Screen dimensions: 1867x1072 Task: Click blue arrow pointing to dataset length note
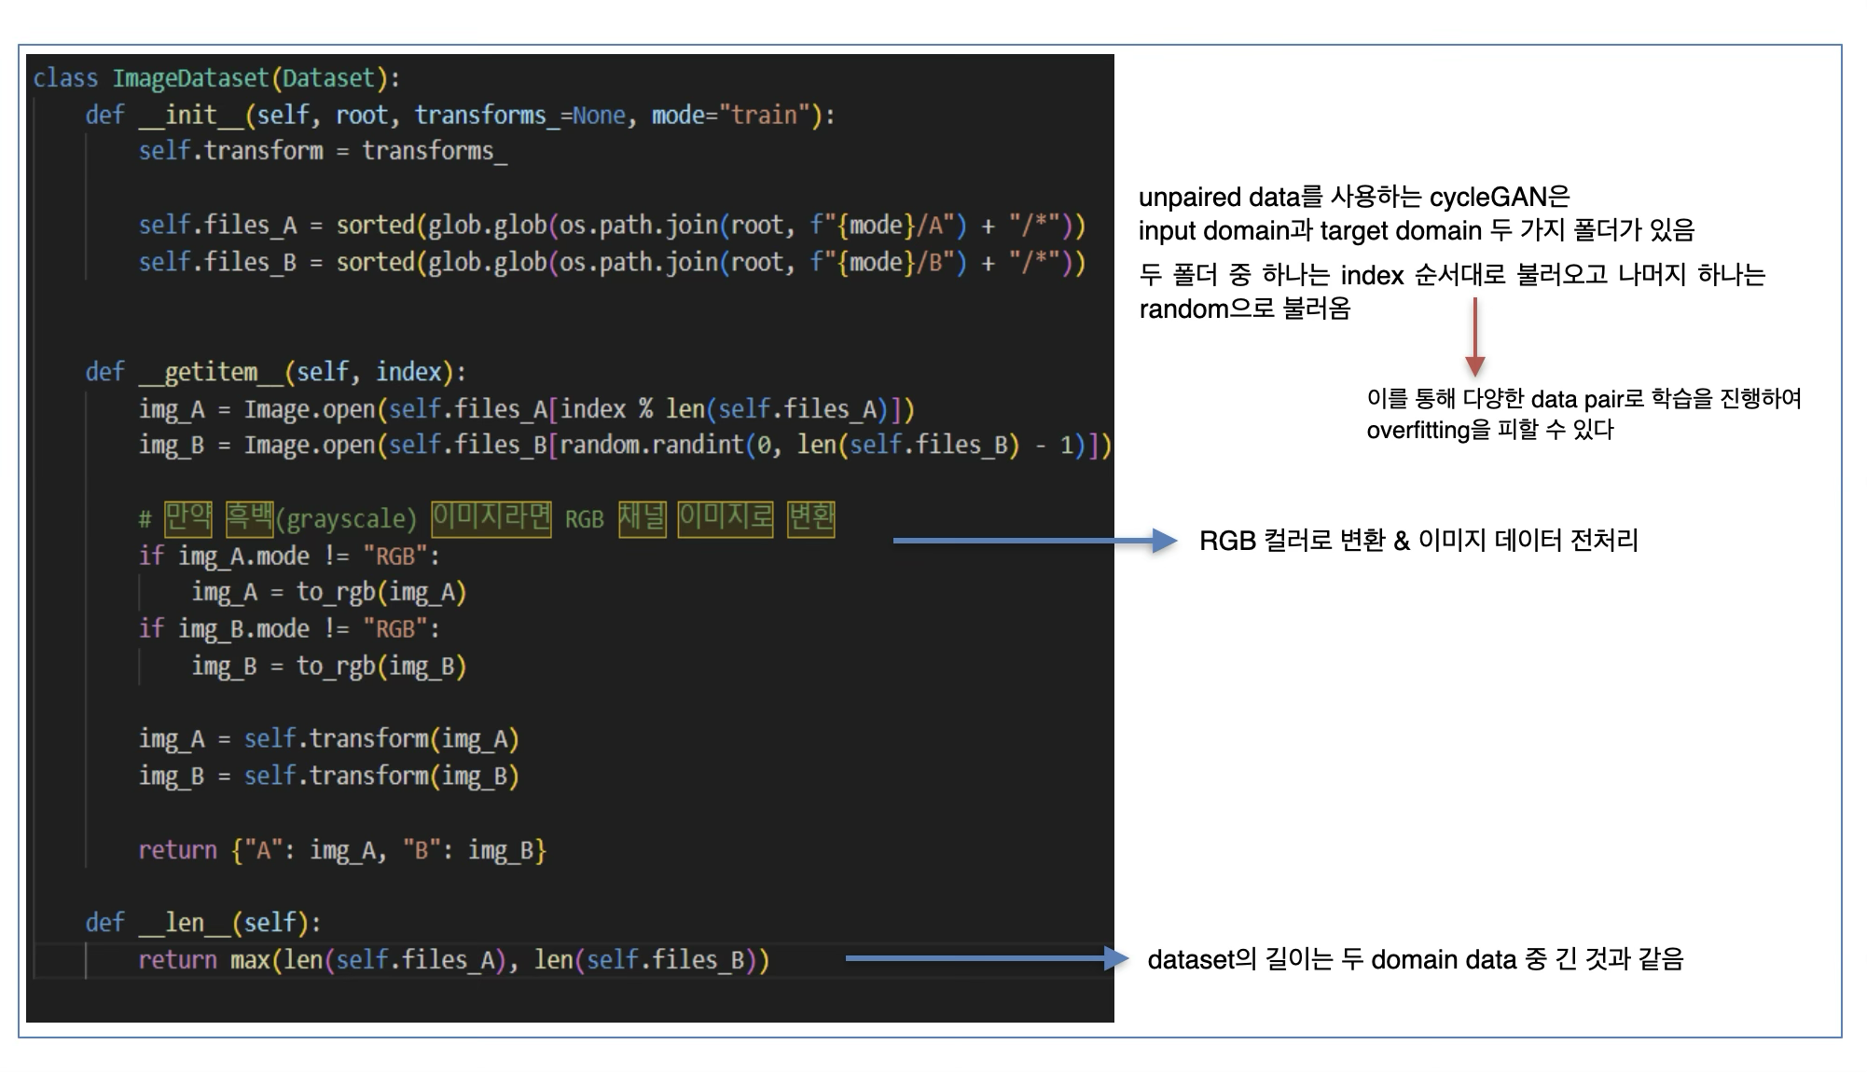pyautogui.click(x=987, y=958)
